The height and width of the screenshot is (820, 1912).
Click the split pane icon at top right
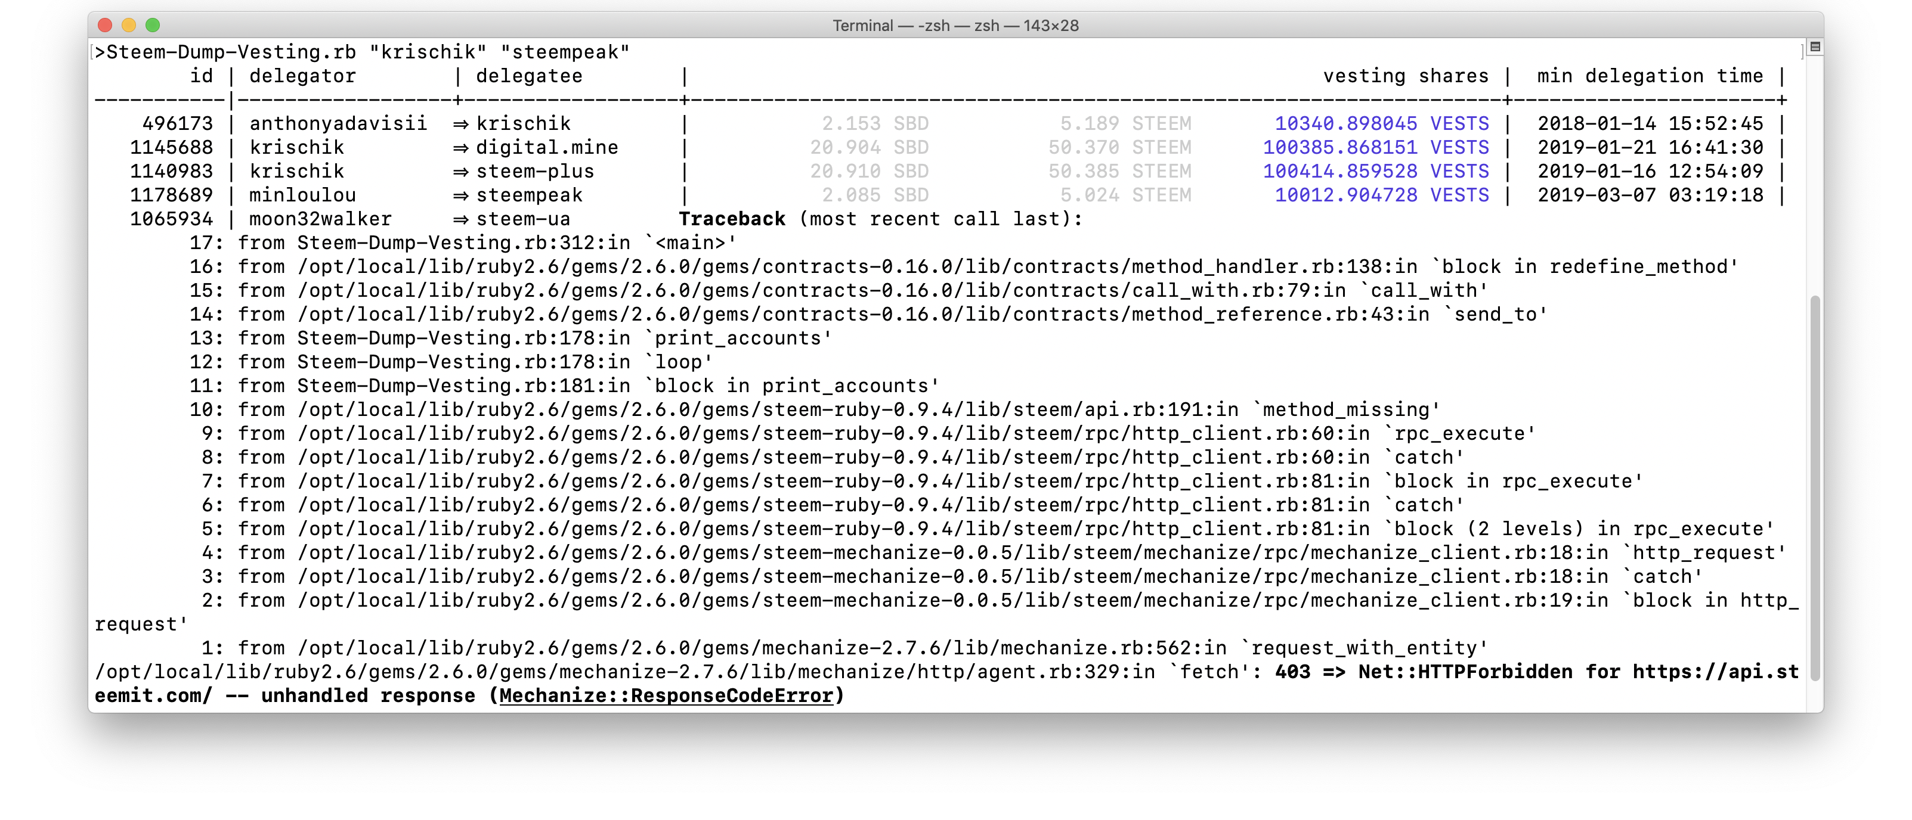1815,46
